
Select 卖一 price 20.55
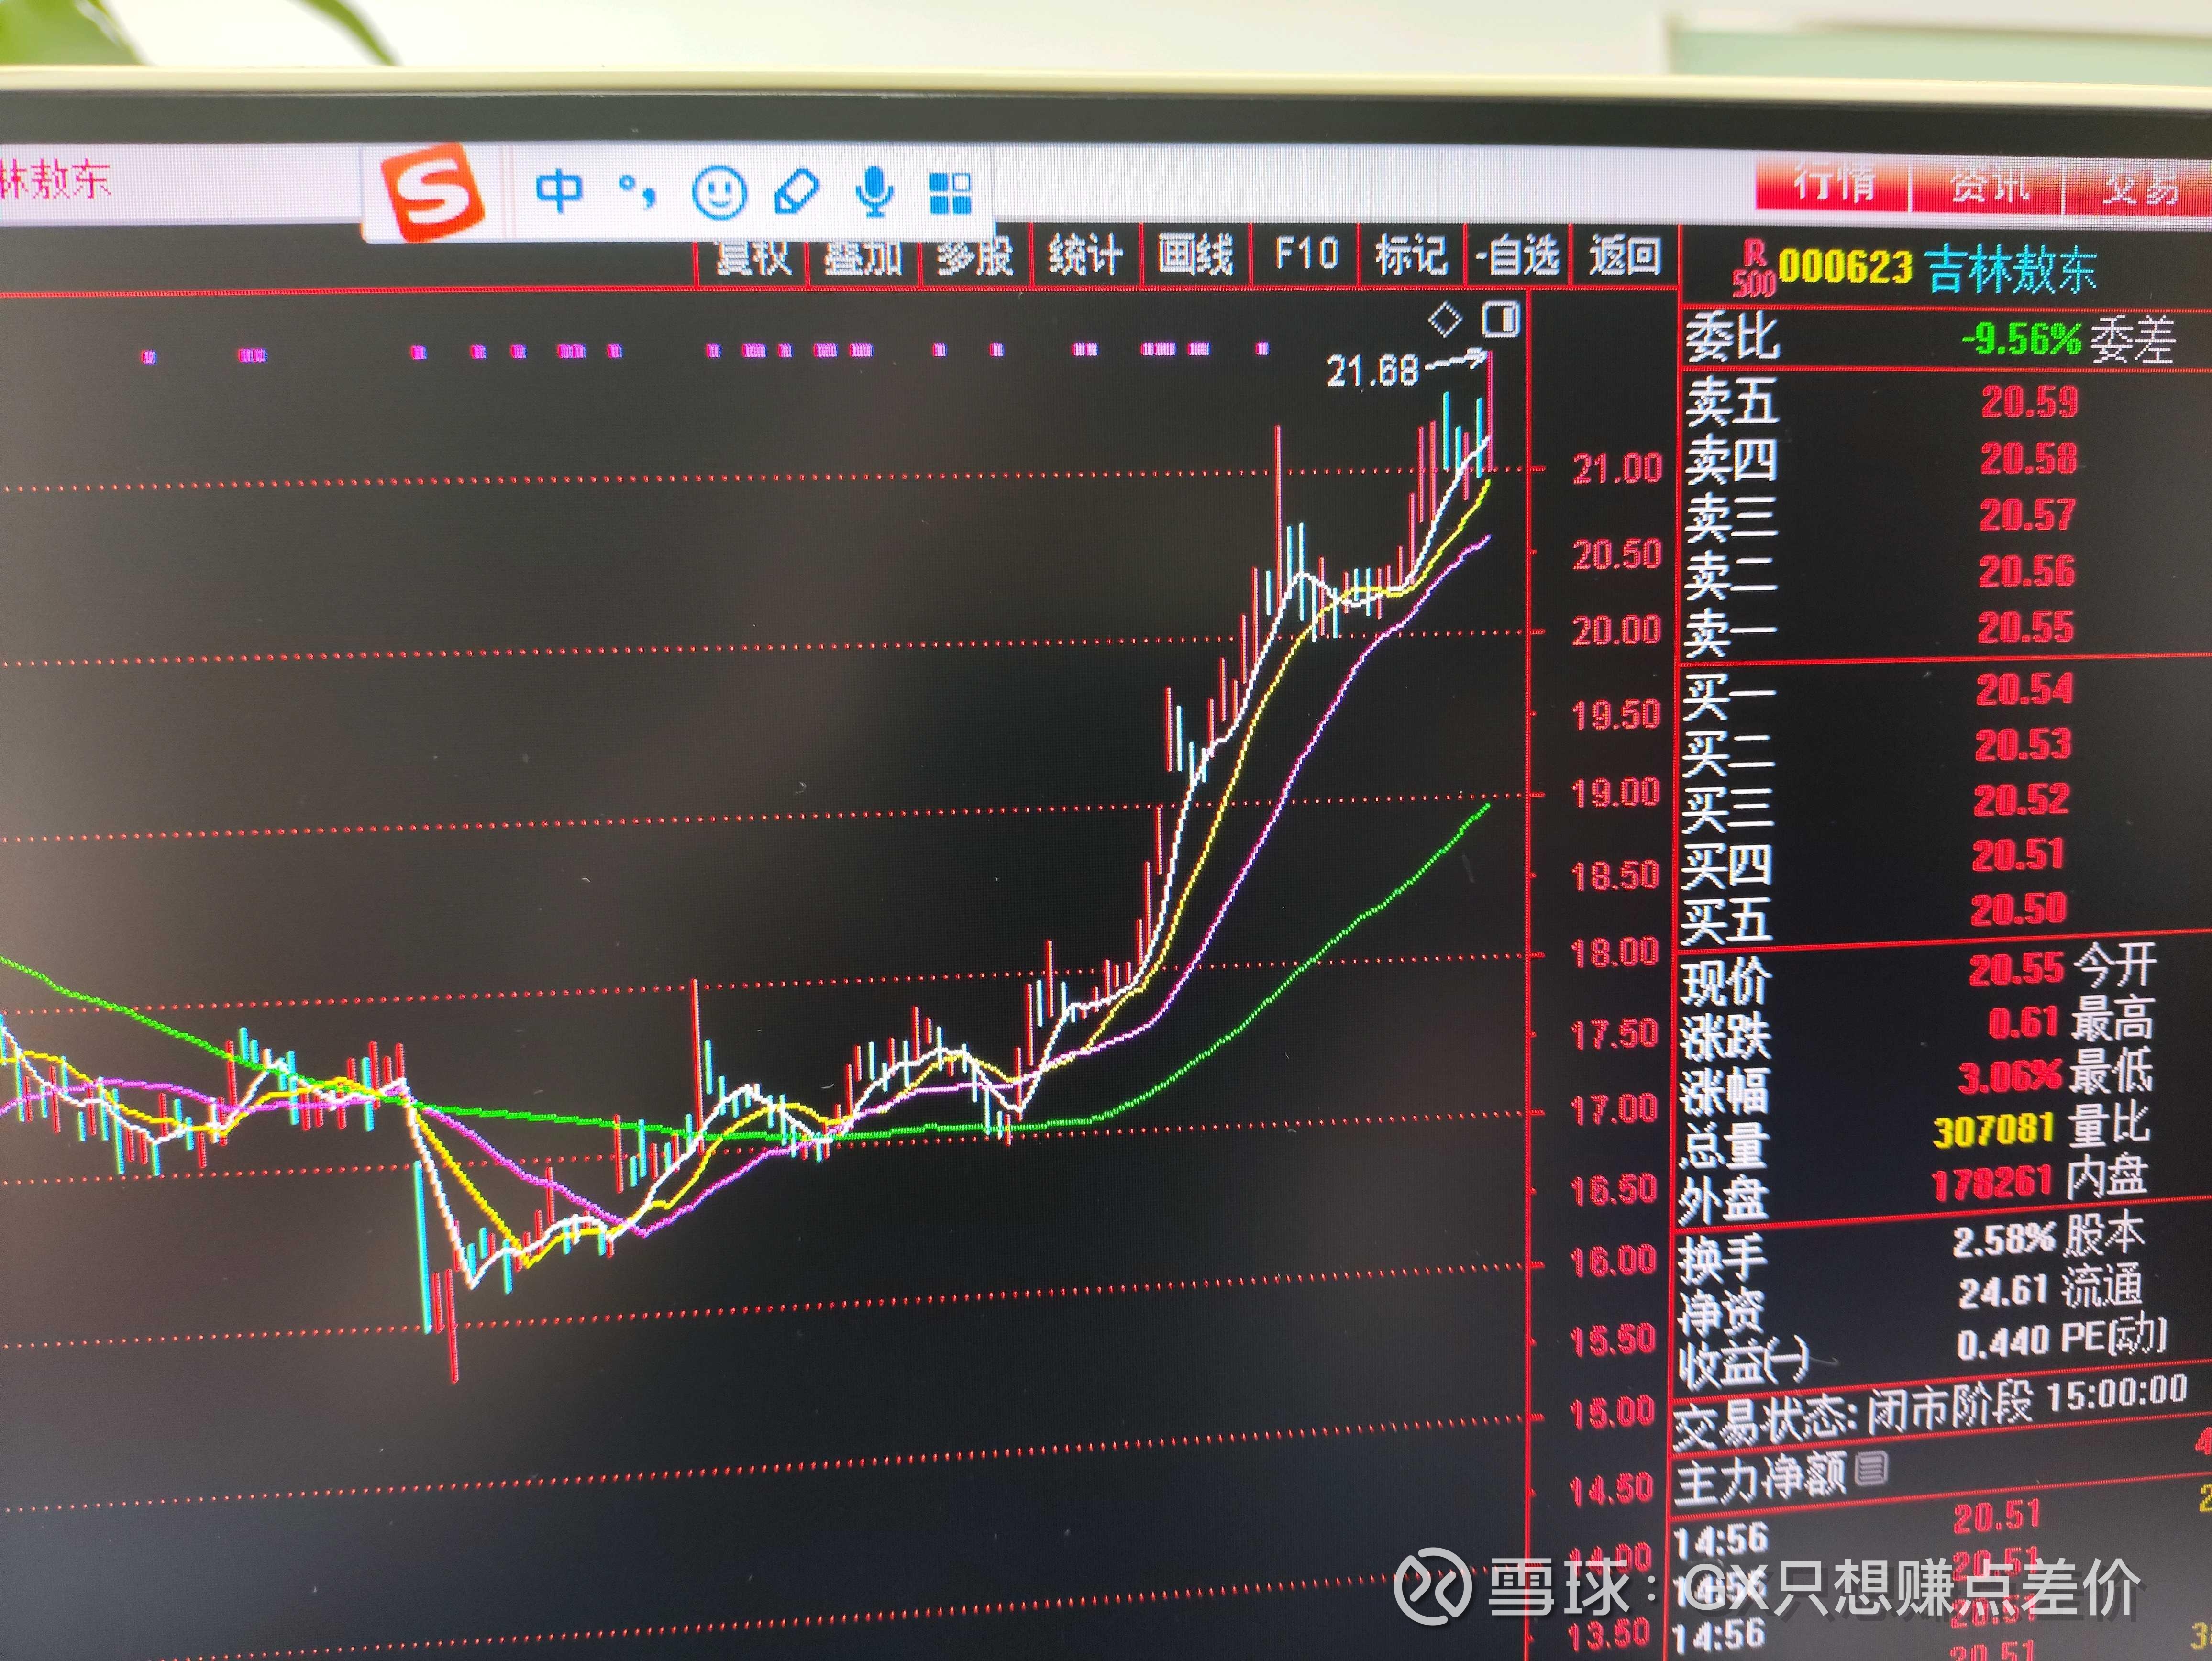click(2026, 628)
